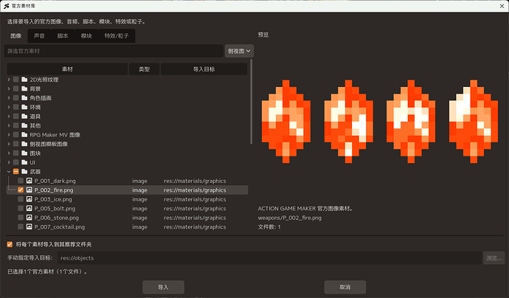Click the folder icon beside 角色插画
Screen dimensions: 509x298
pyautogui.click(x=24, y=97)
